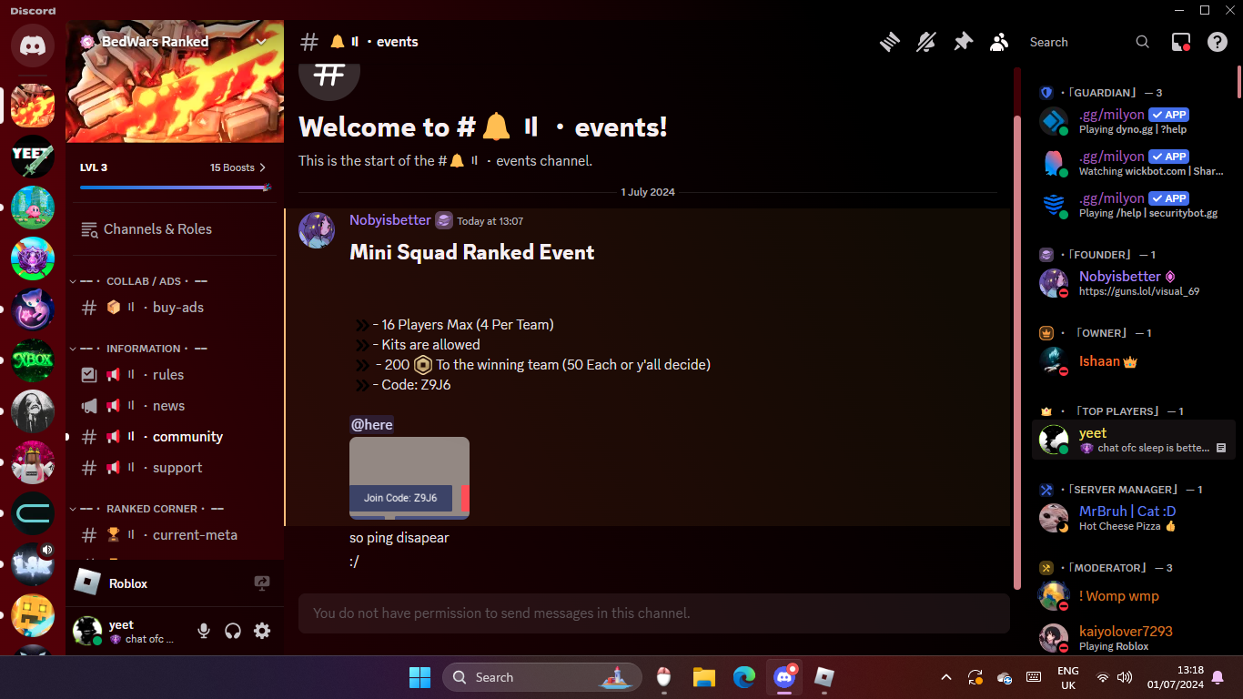Start screen sharing Roblox activity
This screenshot has height=699, width=1243.
[x=262, y=583]
